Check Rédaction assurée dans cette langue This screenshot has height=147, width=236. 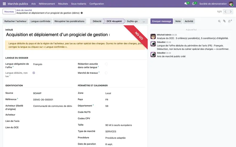[106, 64]
